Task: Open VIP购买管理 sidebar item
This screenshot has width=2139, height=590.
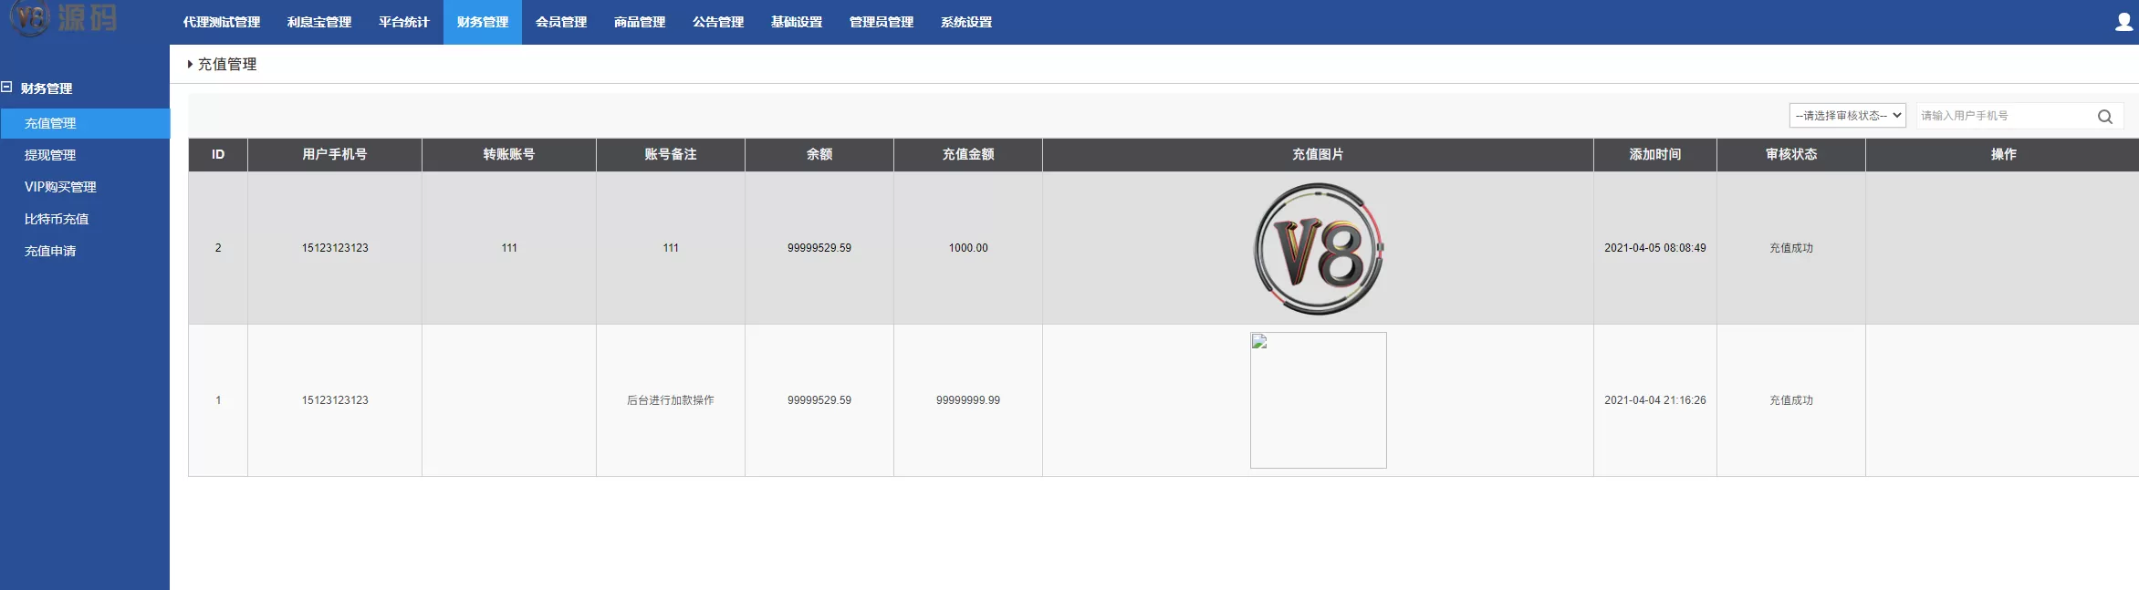Action: point(60,187)
